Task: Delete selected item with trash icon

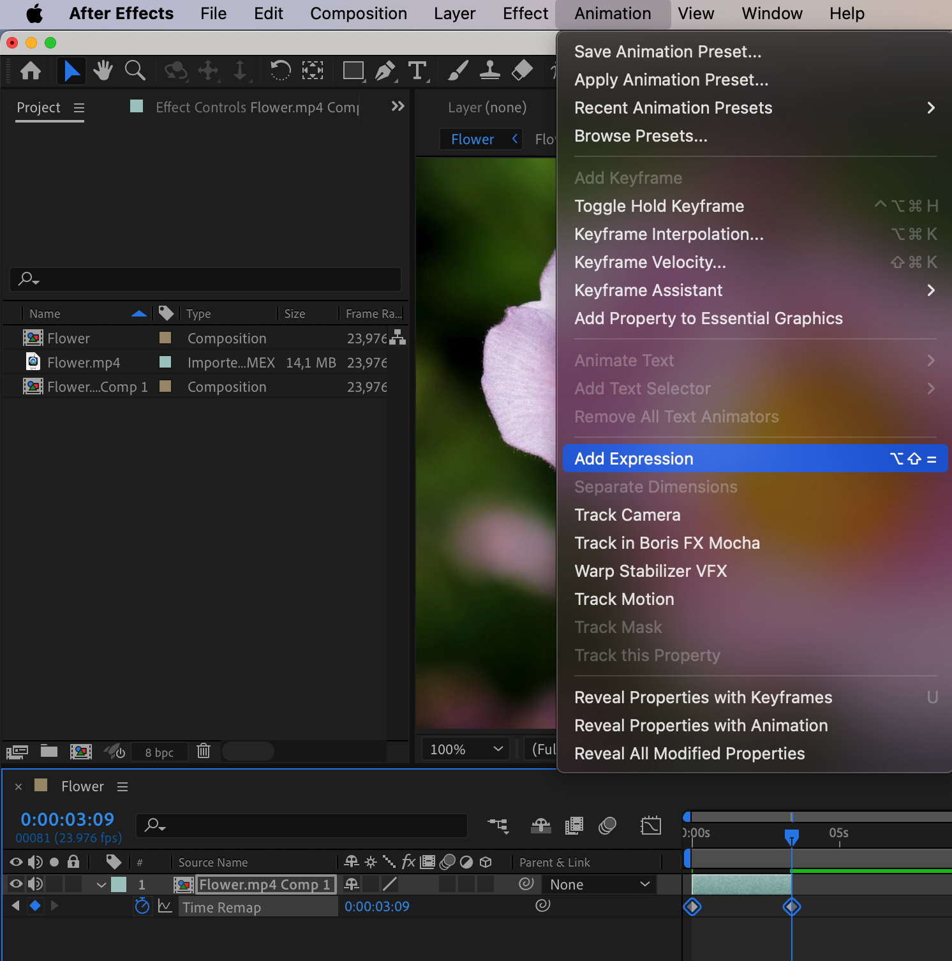Action: point(204,751)
